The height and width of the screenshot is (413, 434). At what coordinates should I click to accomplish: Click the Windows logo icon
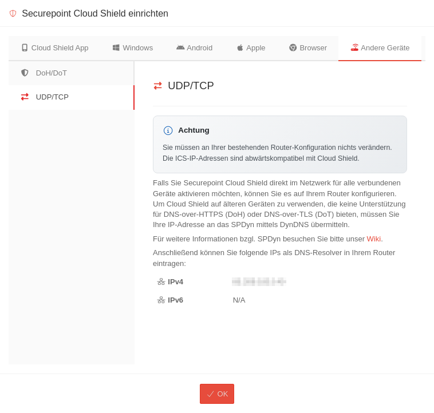tap(116, 48)
